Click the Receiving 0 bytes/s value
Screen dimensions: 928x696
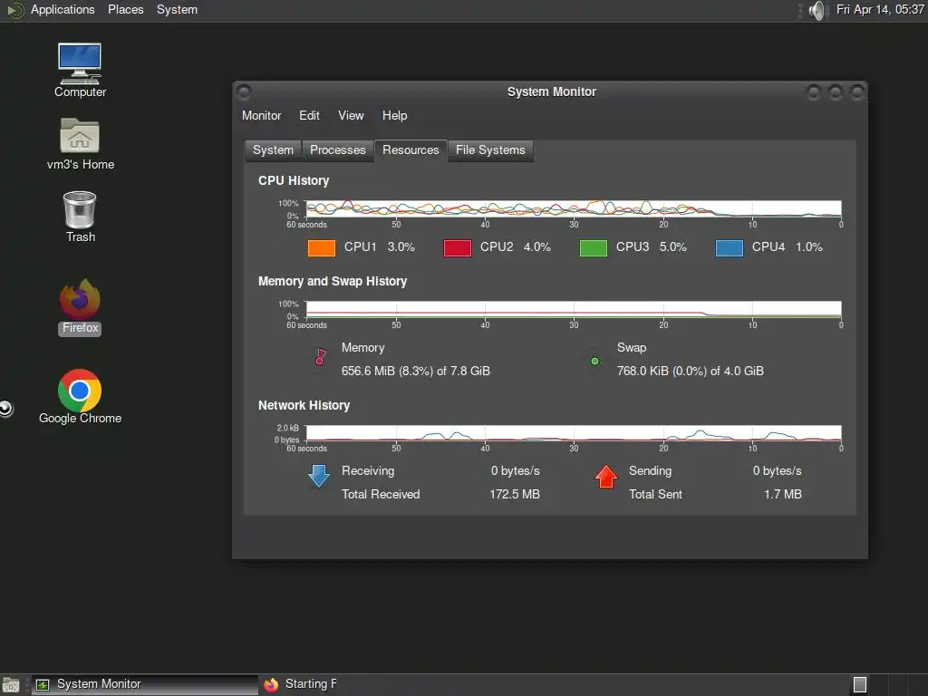pos(515,471)
